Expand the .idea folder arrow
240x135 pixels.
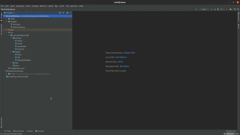tap(7, 19)
